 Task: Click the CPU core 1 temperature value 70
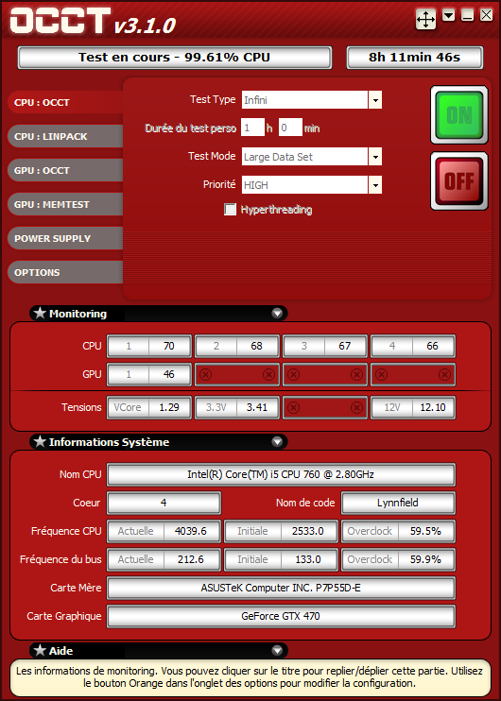[x=169, y=346]
